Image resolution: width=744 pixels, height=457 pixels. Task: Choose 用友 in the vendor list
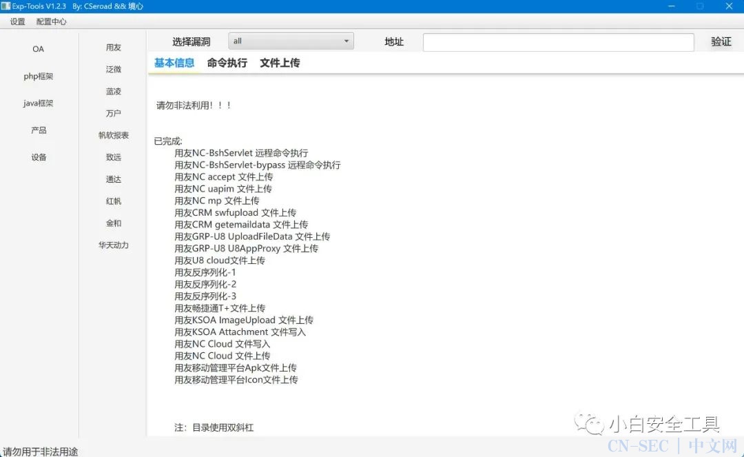pyautogui.click(x=114, y=48)
